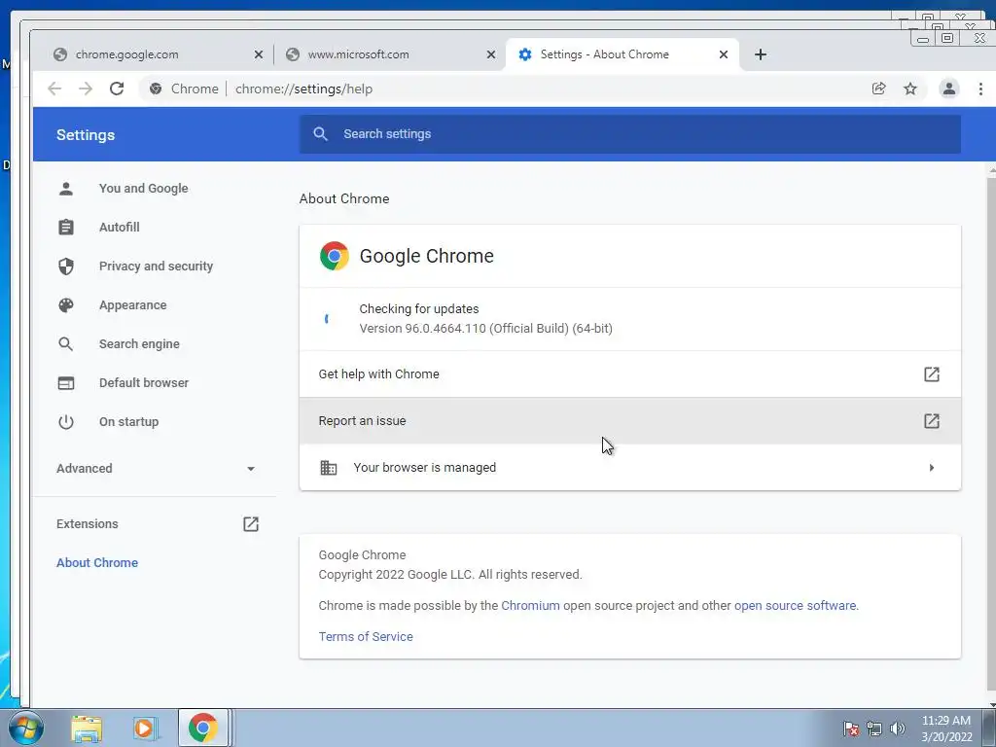The height and width of the screenshot is (747, 996).
Task: Open Search engine settings
Action: tap(139, 343)
